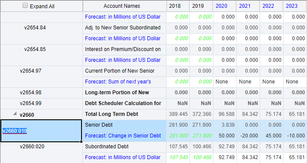The image size is (307, 163).
Task: Open the 2021 column header link
Action: click(x=245, y=6)
